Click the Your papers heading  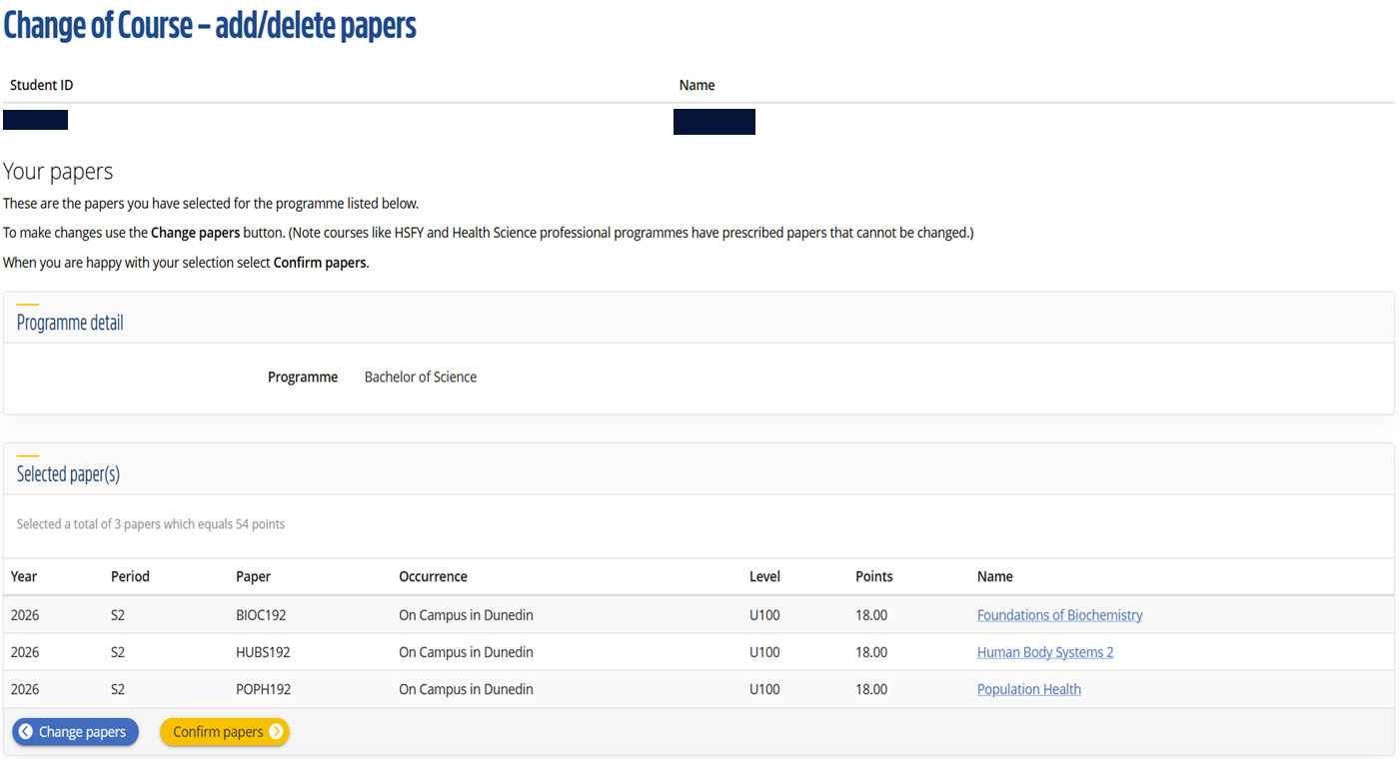tap(58, 172)
